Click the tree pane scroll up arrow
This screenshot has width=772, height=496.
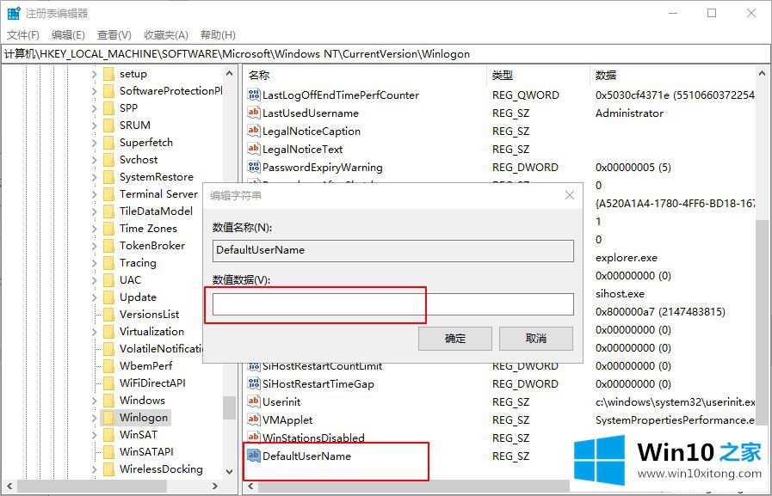[229, 74]
